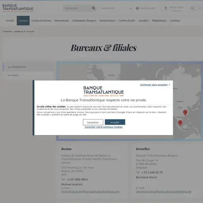Open the Espace client lock icon
Viewport: 203px width, 203px height.
166,8
